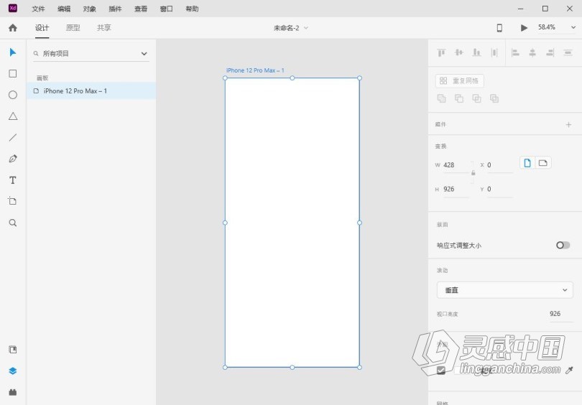Click the artboard title above canvas
This screenshot has width=582, height=405.
[x=255, y=70]
